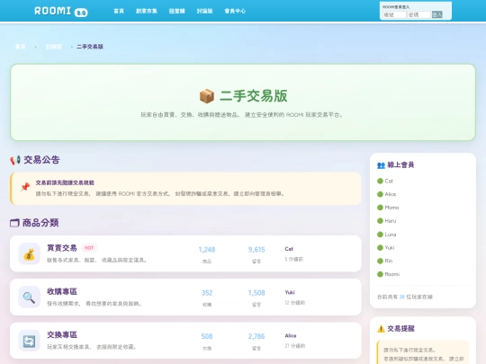Click the 9,615 comment count

click(256, 250)
